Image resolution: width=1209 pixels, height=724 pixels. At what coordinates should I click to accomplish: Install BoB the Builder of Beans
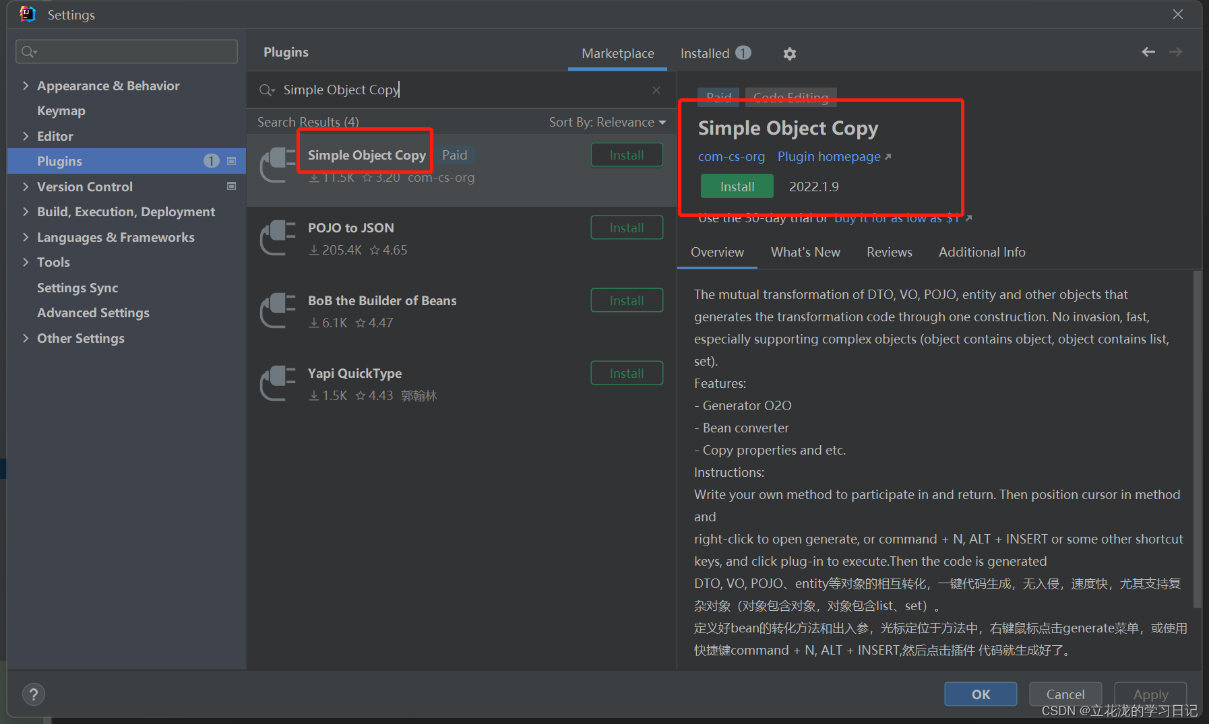627,300
